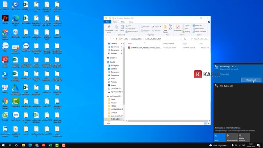The image size is (263, 148).
Task: Toggle the Wi-Fi quick action tile
Action: 220,137
